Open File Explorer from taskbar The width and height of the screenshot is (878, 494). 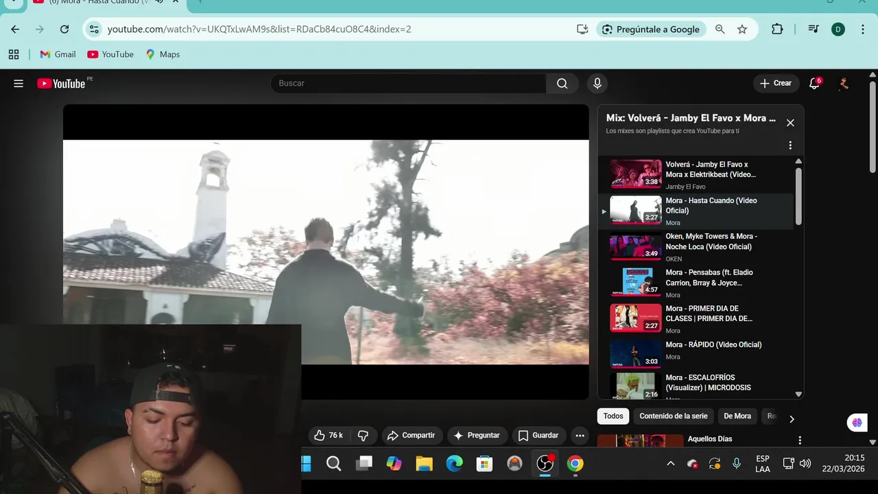pos(424,464)
